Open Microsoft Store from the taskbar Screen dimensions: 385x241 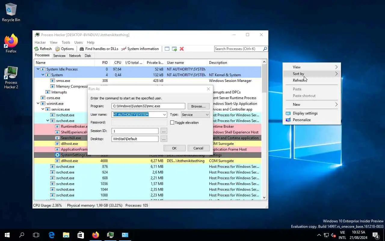(x=81, y=235)
